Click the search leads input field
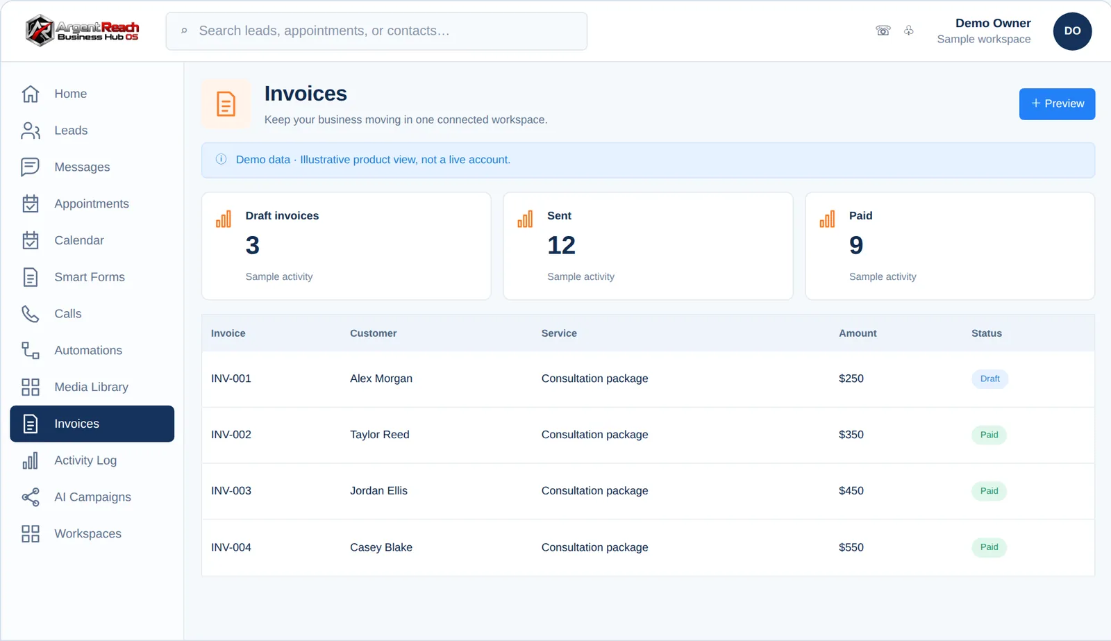The width and height of the screenshot is (1111, 641). point(376,31)
